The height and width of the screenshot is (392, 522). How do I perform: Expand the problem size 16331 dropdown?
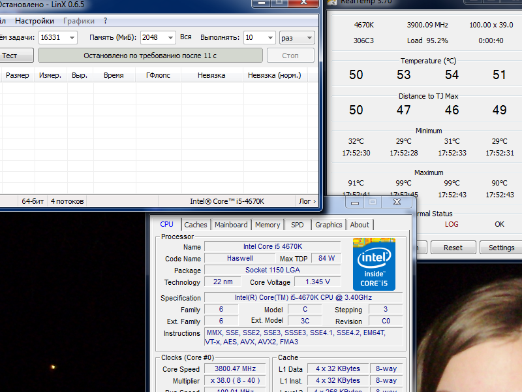[72, 38]
